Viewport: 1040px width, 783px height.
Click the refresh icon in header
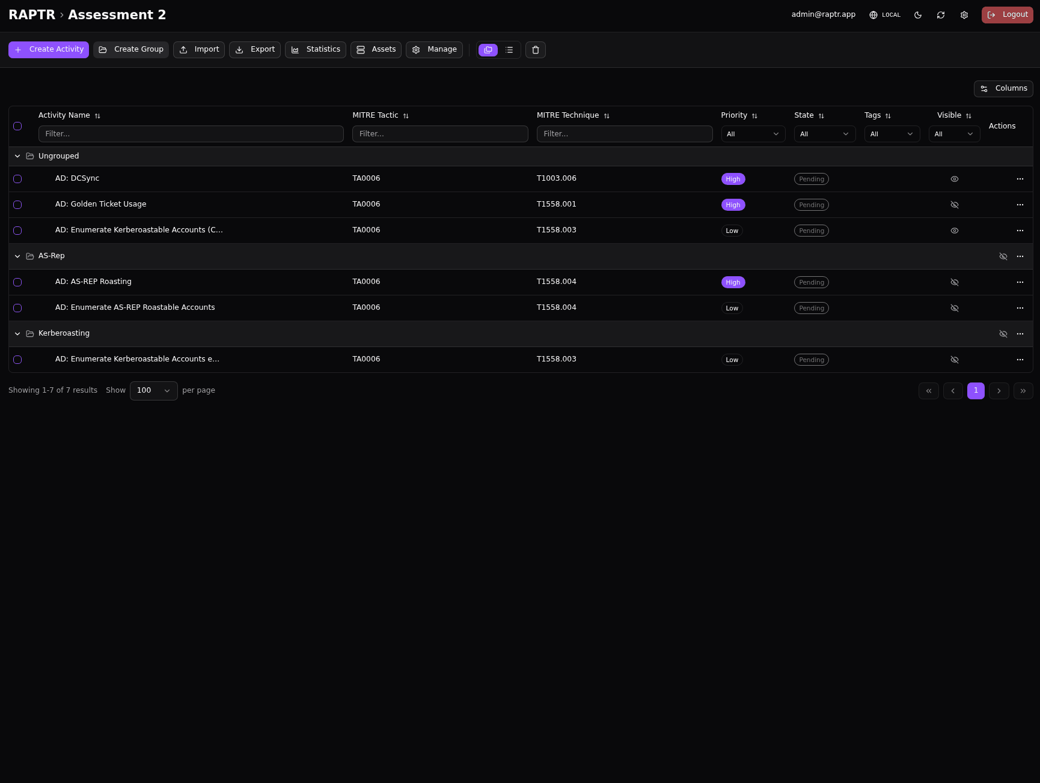pyautogui.click(x=941, y=15)
